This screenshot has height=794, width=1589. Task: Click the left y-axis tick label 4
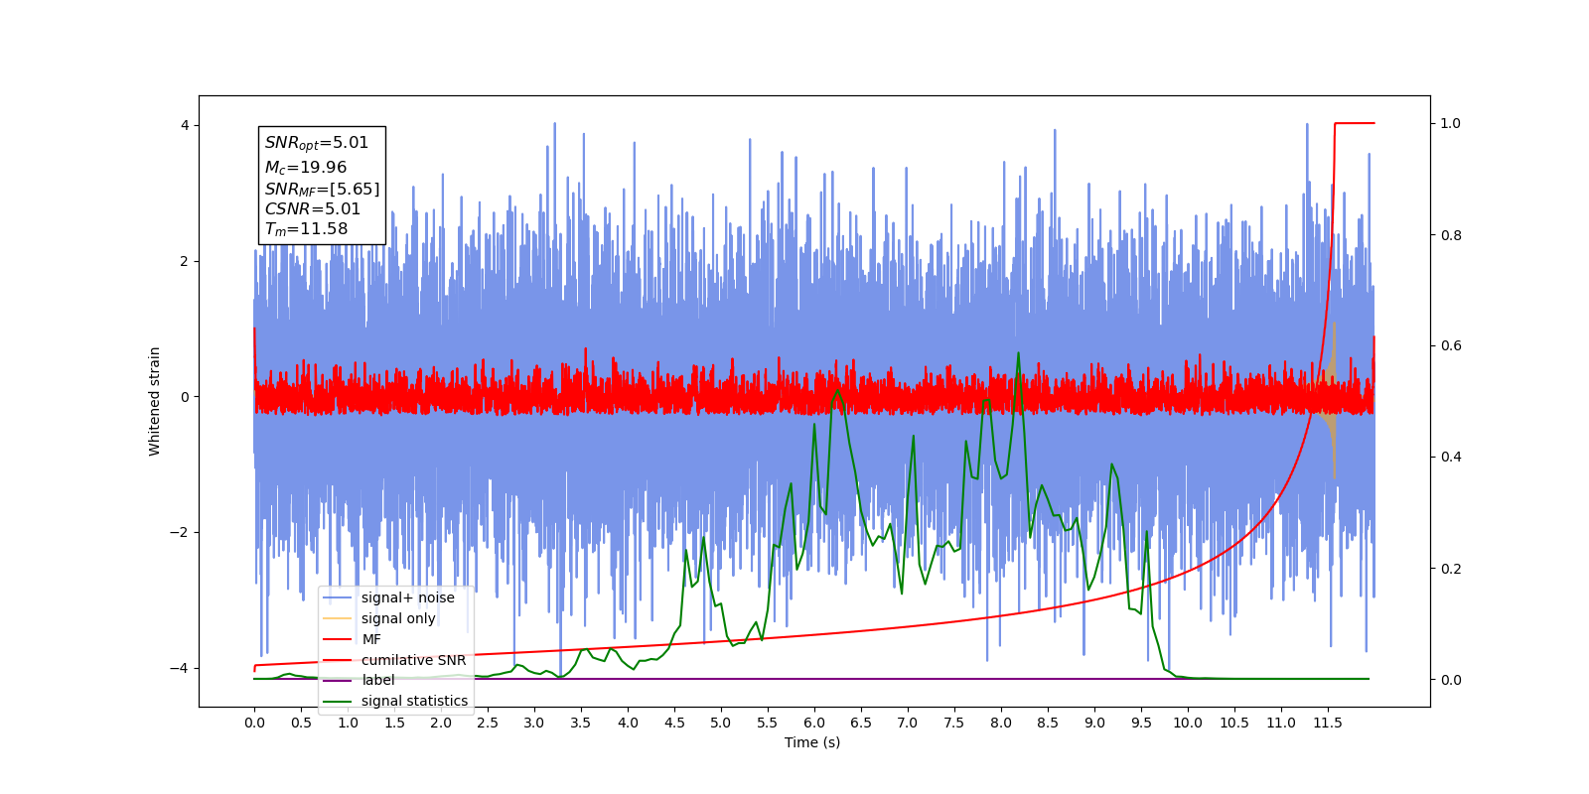(185, 125)
